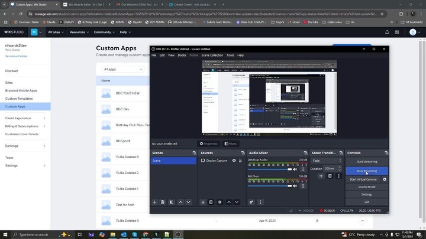The height and width of the screenshot is (239, 426).
Task: Add a scene transition with plus icon
Action: (x=321, y=176)
